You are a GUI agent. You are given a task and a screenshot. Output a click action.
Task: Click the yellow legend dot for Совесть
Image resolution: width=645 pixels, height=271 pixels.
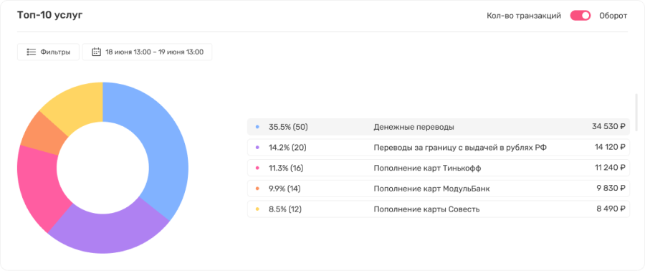(257, 209)
